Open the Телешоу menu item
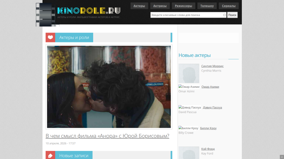The height and width of the screenshot is (159, 284). (x=207, y=6)
